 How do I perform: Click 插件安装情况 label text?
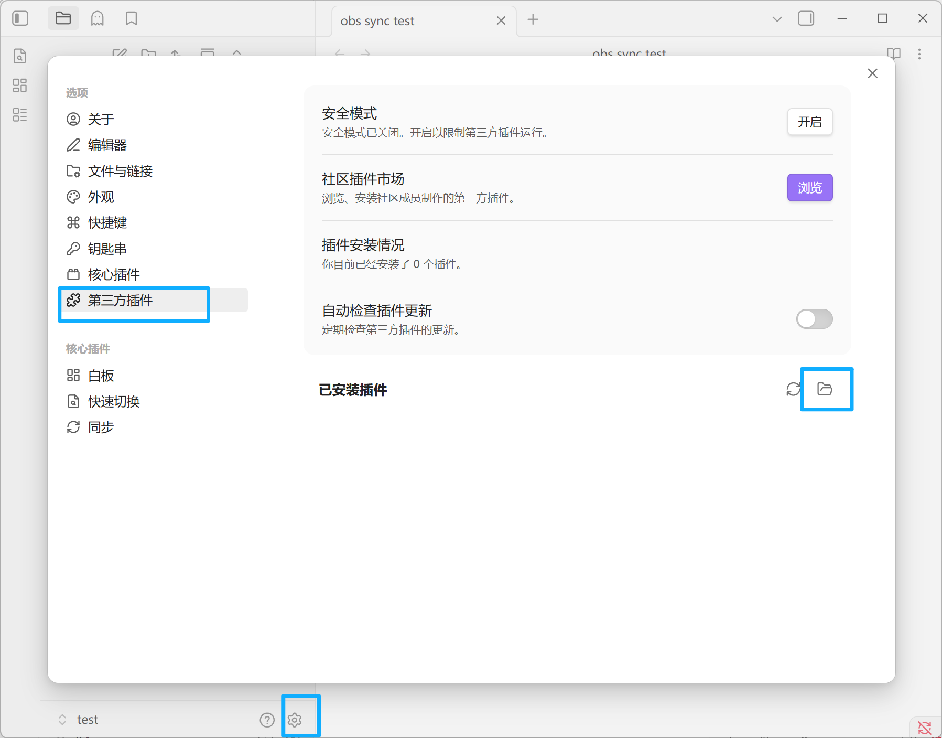pyautogui.click(x=363, y=245)
